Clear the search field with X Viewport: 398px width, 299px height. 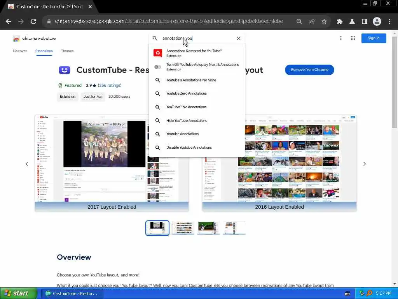[x=238, y=39]
